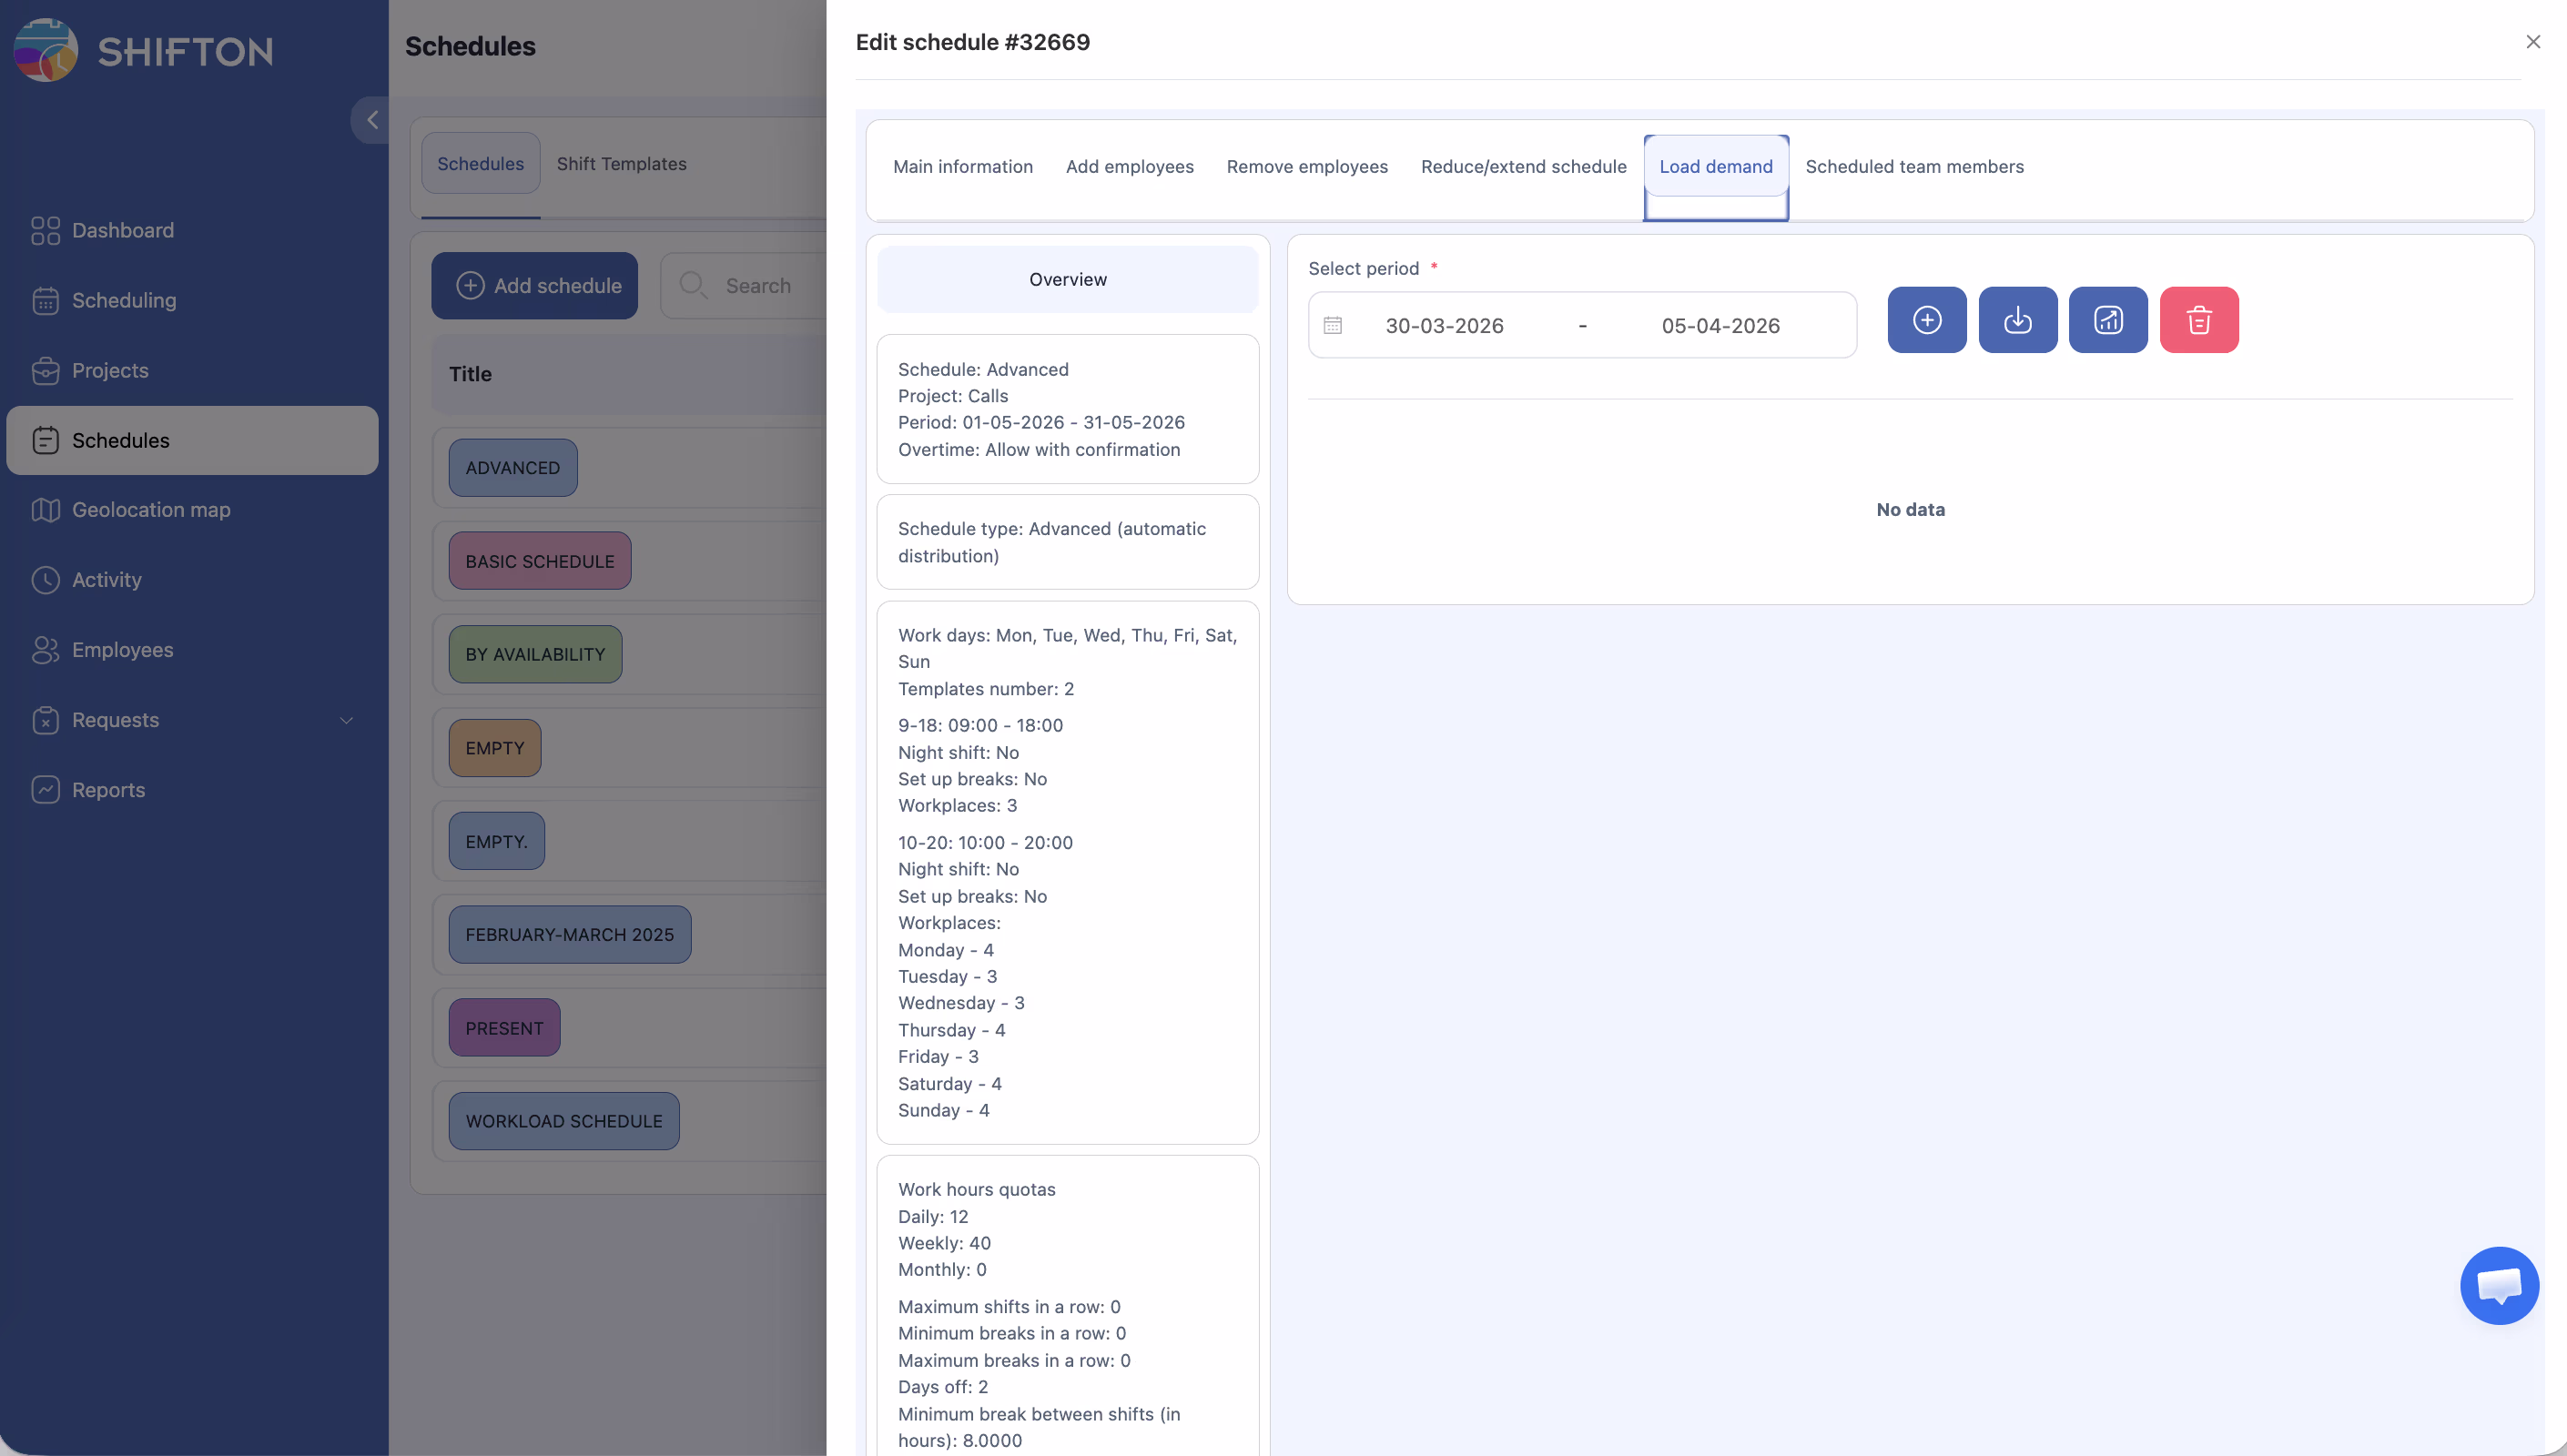Open Reports in the sidebar
The image size is (2567, 1456).
tap(108, 790)
